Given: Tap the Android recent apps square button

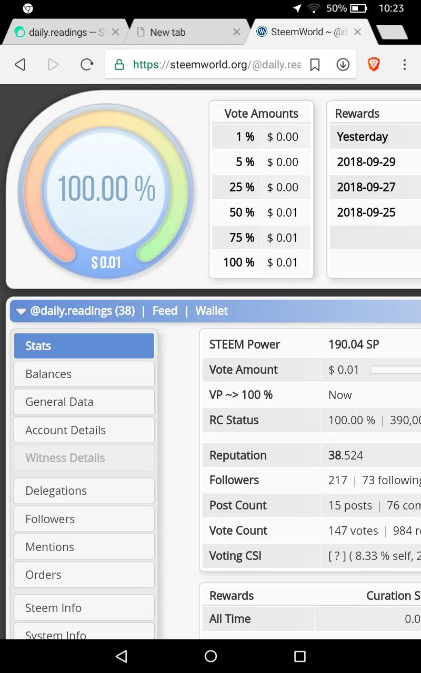Looking at the screenshot, I should pyautogui.click(x=300, y=656).
